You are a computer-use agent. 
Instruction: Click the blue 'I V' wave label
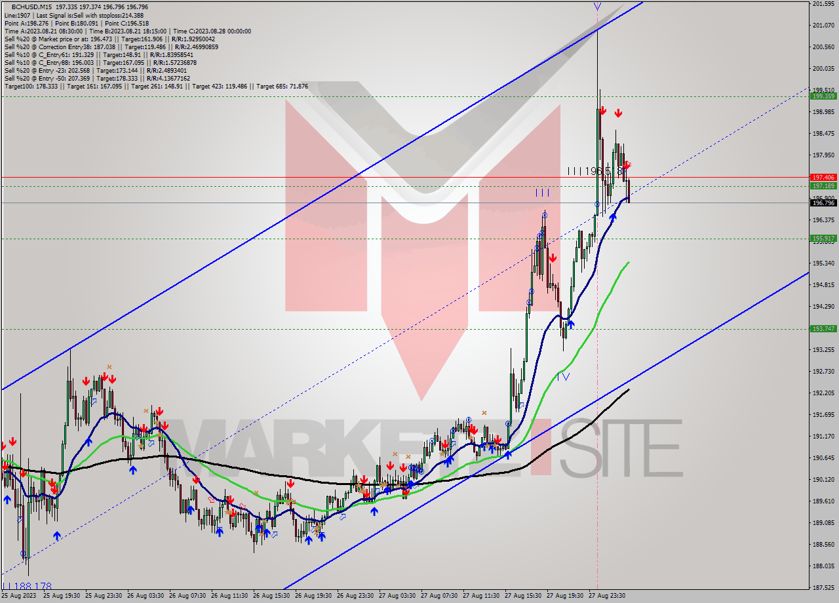click(x=563, y=377)
